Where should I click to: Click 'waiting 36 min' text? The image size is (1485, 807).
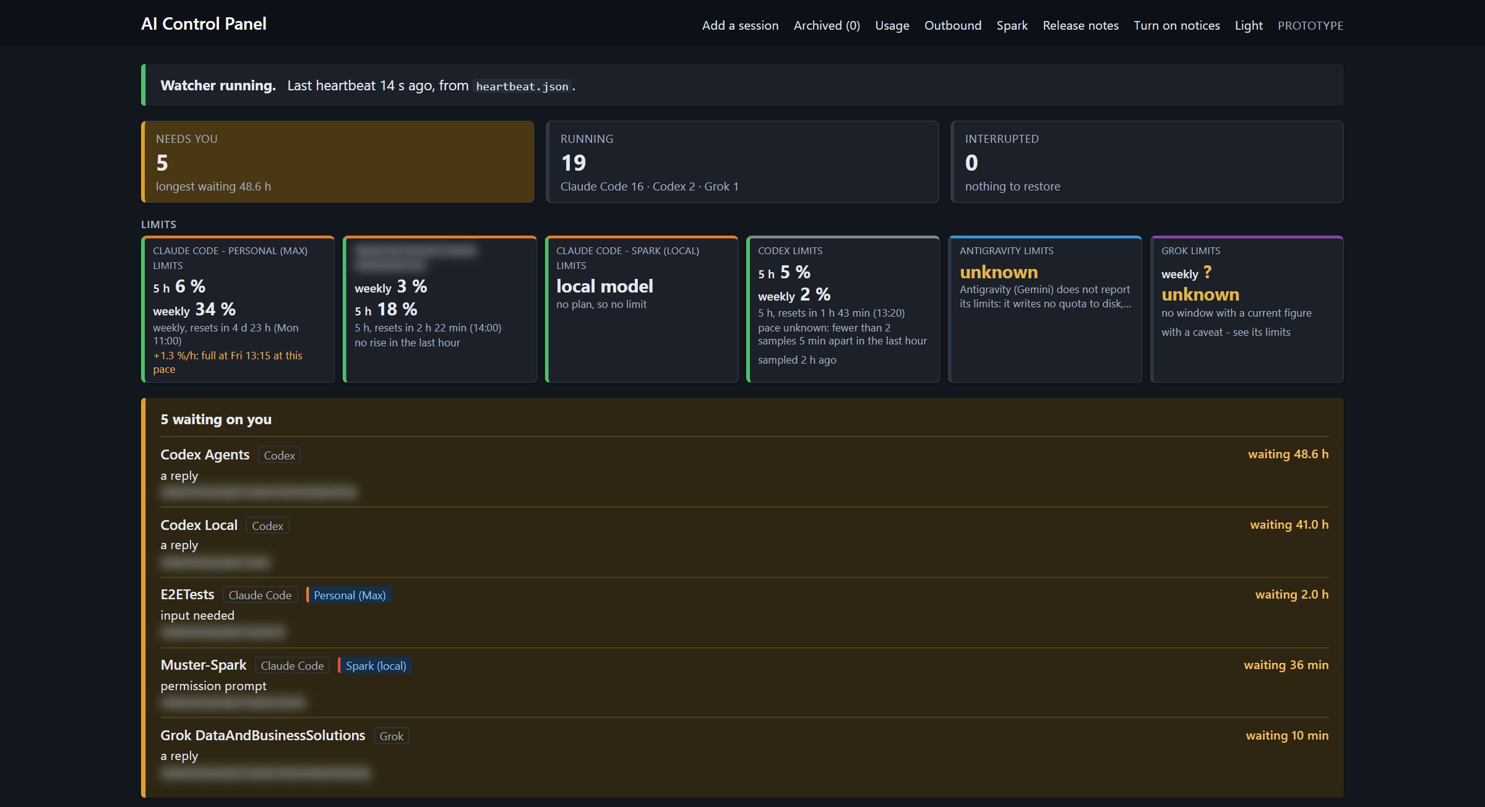[1286, 665]
